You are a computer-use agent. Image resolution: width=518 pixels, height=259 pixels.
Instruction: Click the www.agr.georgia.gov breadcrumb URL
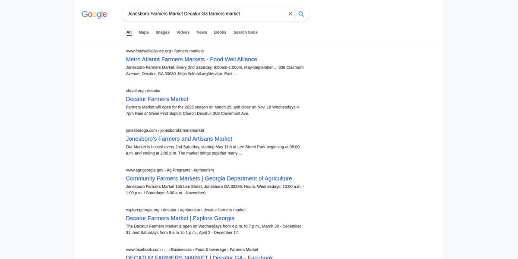[x=170, y=170]
